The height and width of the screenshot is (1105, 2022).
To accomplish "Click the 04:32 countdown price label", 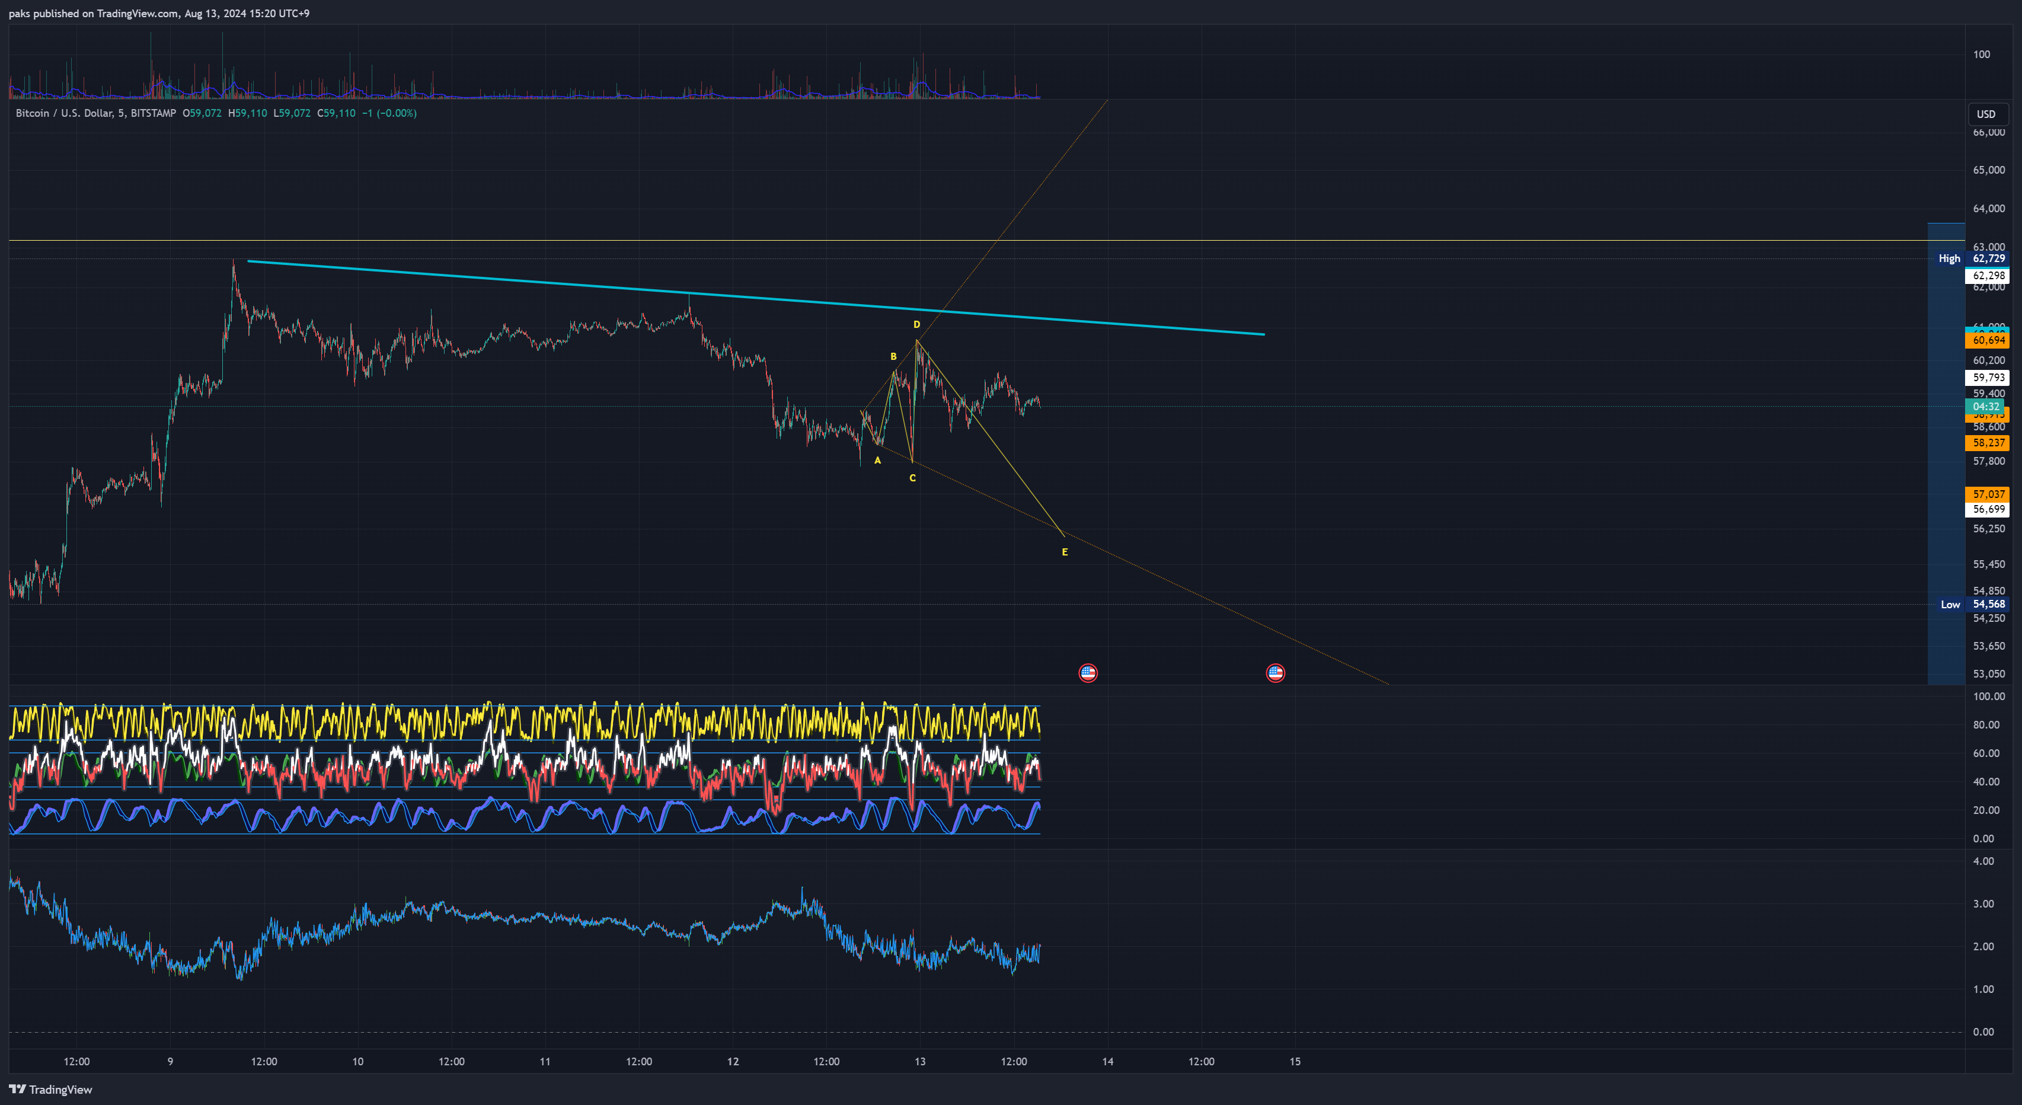I will tap(1985, 407).
